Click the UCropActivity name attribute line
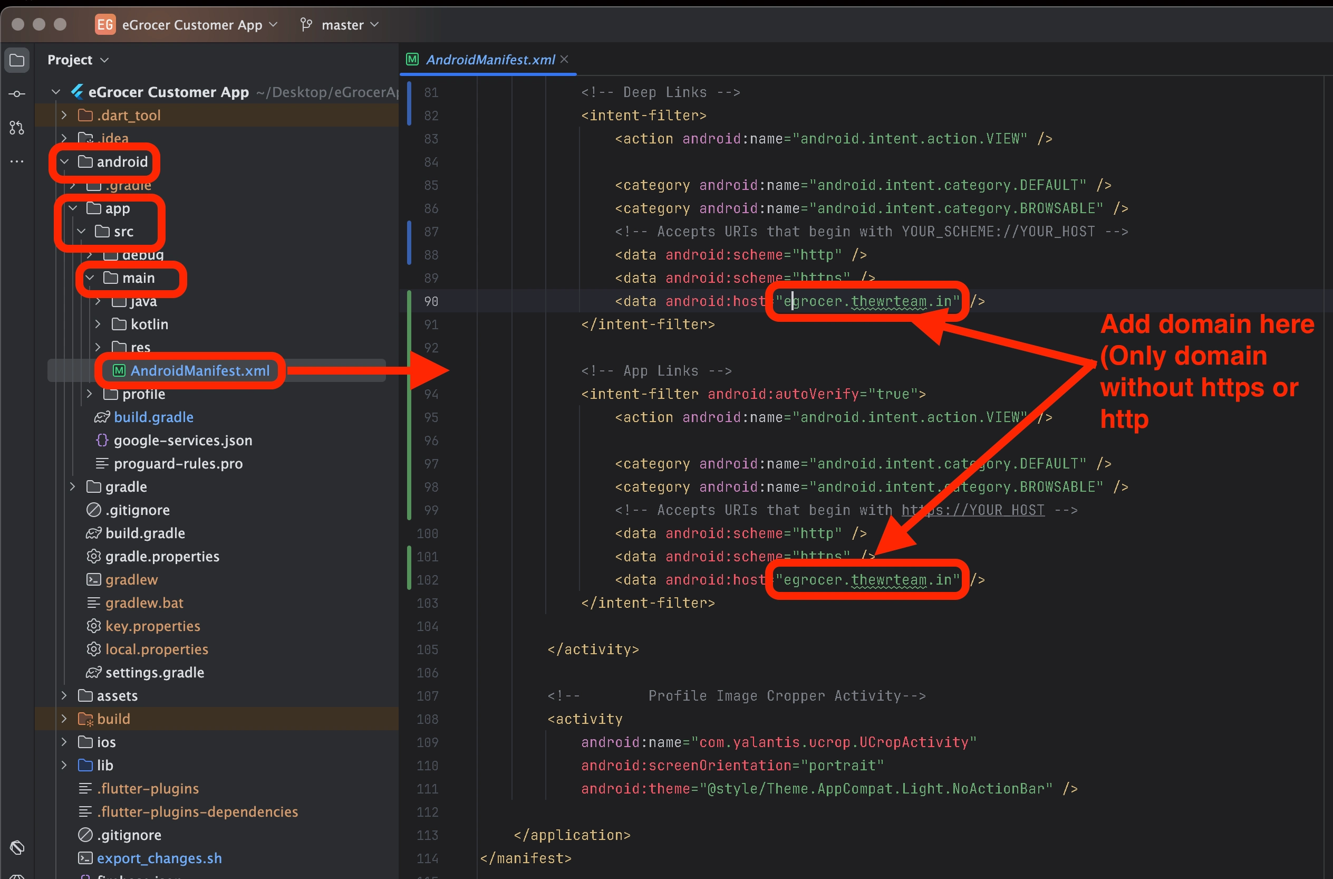The width and height of the screenshot is (1333, 879). 778,742
